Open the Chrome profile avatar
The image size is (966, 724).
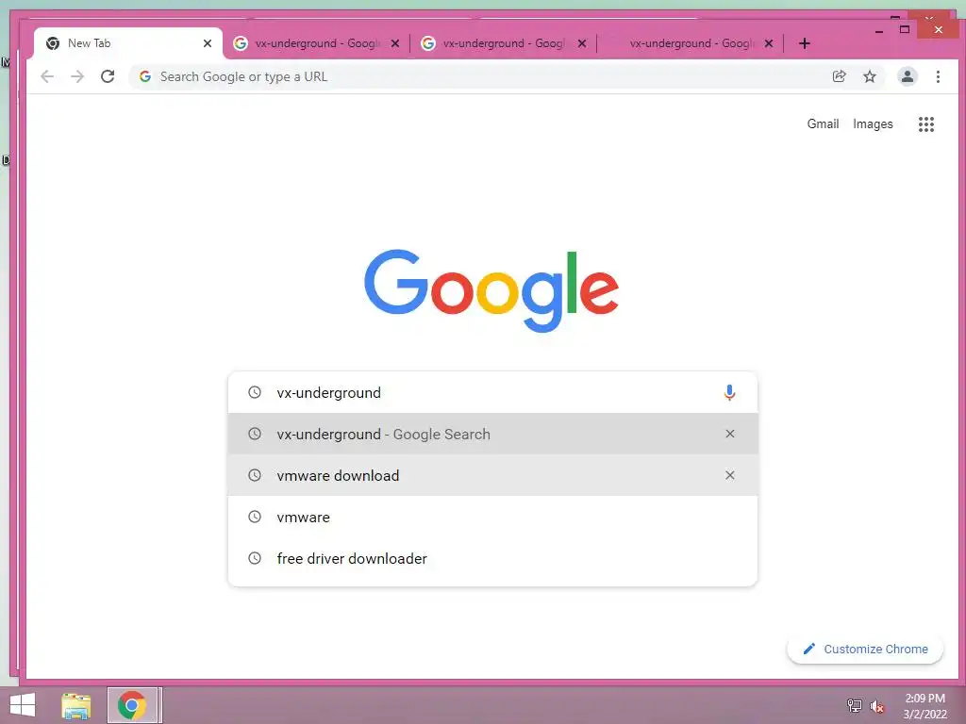[x=907, y=76]
